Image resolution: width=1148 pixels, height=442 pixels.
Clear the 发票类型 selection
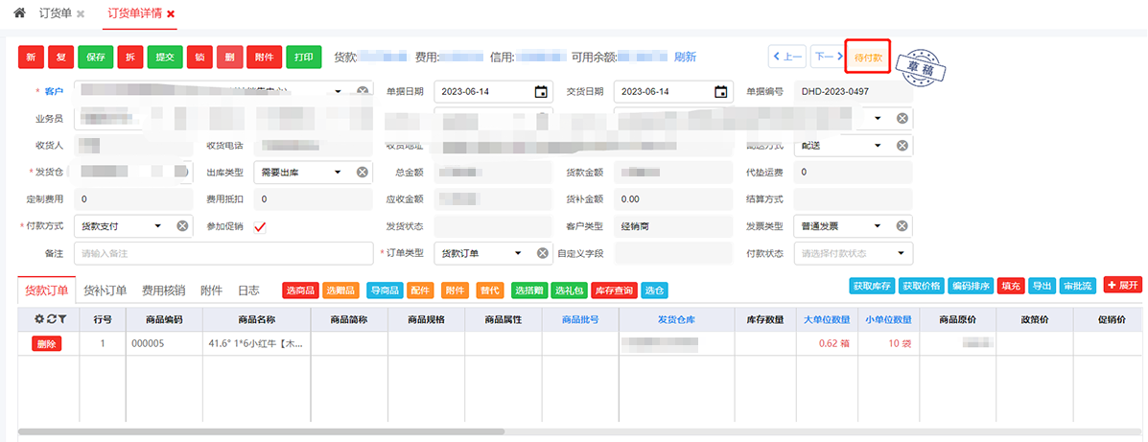(x=902, y=226)
